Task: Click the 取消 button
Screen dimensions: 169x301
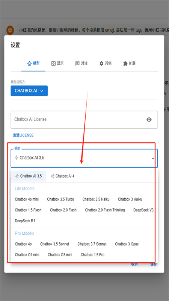Action: click(134, 265)
